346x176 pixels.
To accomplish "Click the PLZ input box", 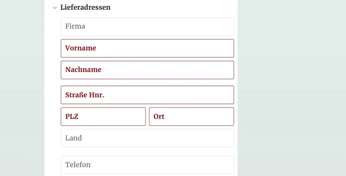I will click(103, 117).
